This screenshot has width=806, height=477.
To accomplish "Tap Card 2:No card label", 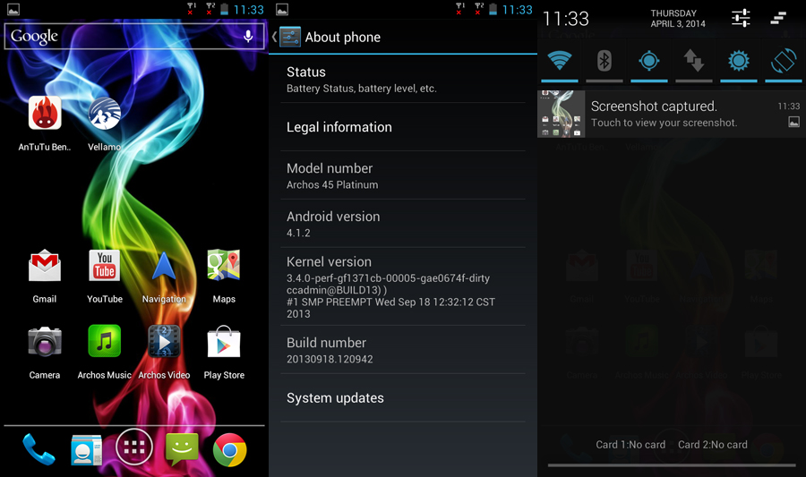I will pos(713,445).
